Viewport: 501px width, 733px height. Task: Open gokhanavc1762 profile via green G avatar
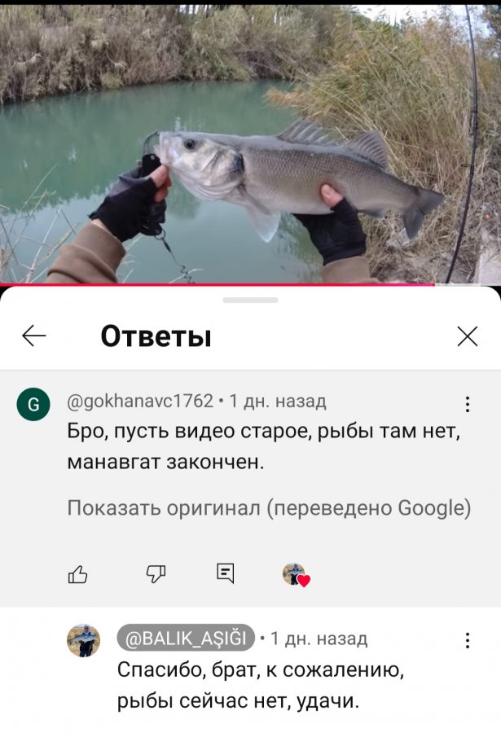(33, 404)
